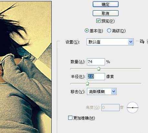148x133 pixels.
Task: Toggle the 预览(P) checkbox
Action: pyautogui.click(x=98, y=21)
